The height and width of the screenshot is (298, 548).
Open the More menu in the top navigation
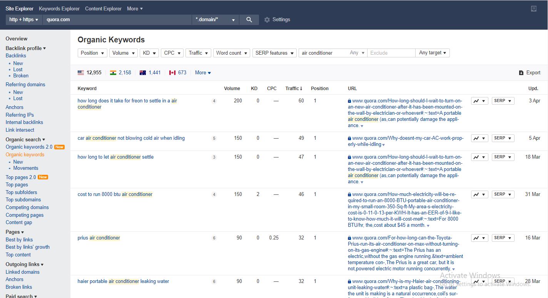[x=135, y=8]
